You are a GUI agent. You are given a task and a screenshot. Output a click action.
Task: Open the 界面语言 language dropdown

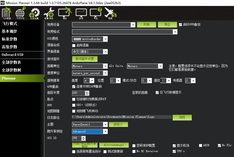pyautogui.click(x=105, y=52)
